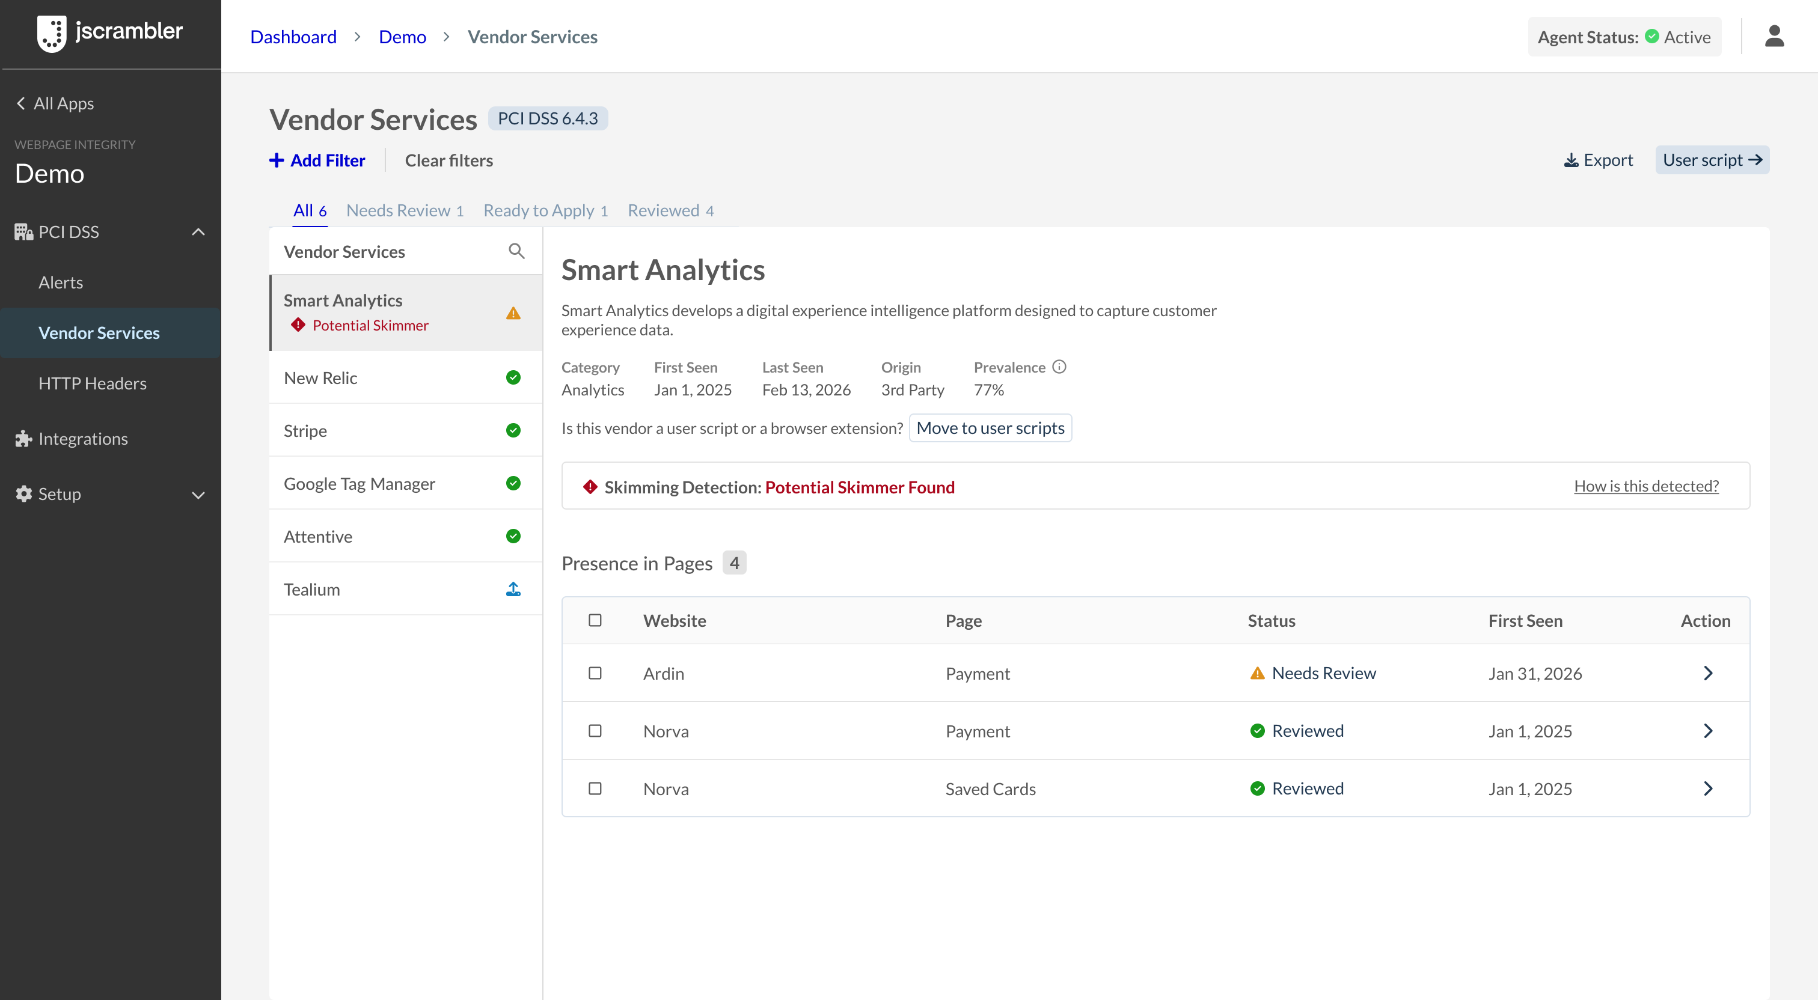The image size is (1818, 1000).
Task: Check the checkbox on the Norva Saved Cards row
Action: click(595, 788)
